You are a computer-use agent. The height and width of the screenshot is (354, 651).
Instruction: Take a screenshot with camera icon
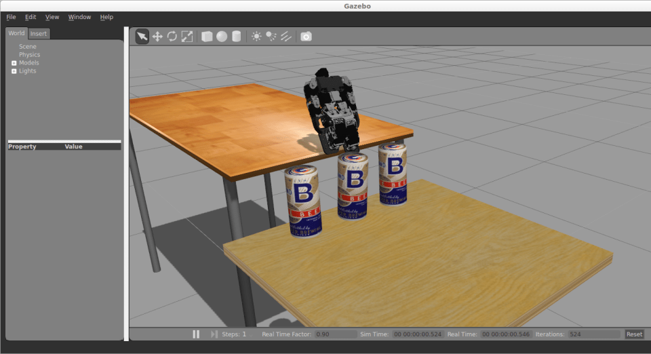(307, 37)
